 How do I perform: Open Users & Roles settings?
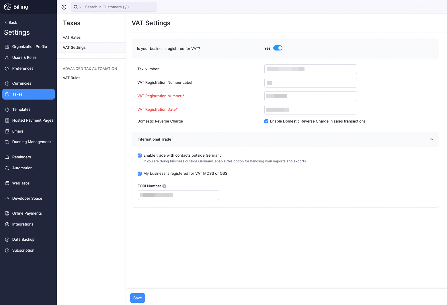(24, 57)
